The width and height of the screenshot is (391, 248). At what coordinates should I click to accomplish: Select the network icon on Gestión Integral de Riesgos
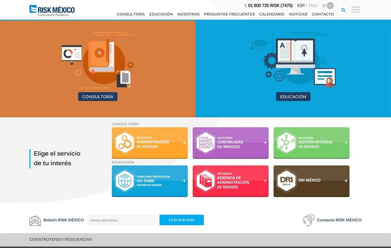coord(286,143)
